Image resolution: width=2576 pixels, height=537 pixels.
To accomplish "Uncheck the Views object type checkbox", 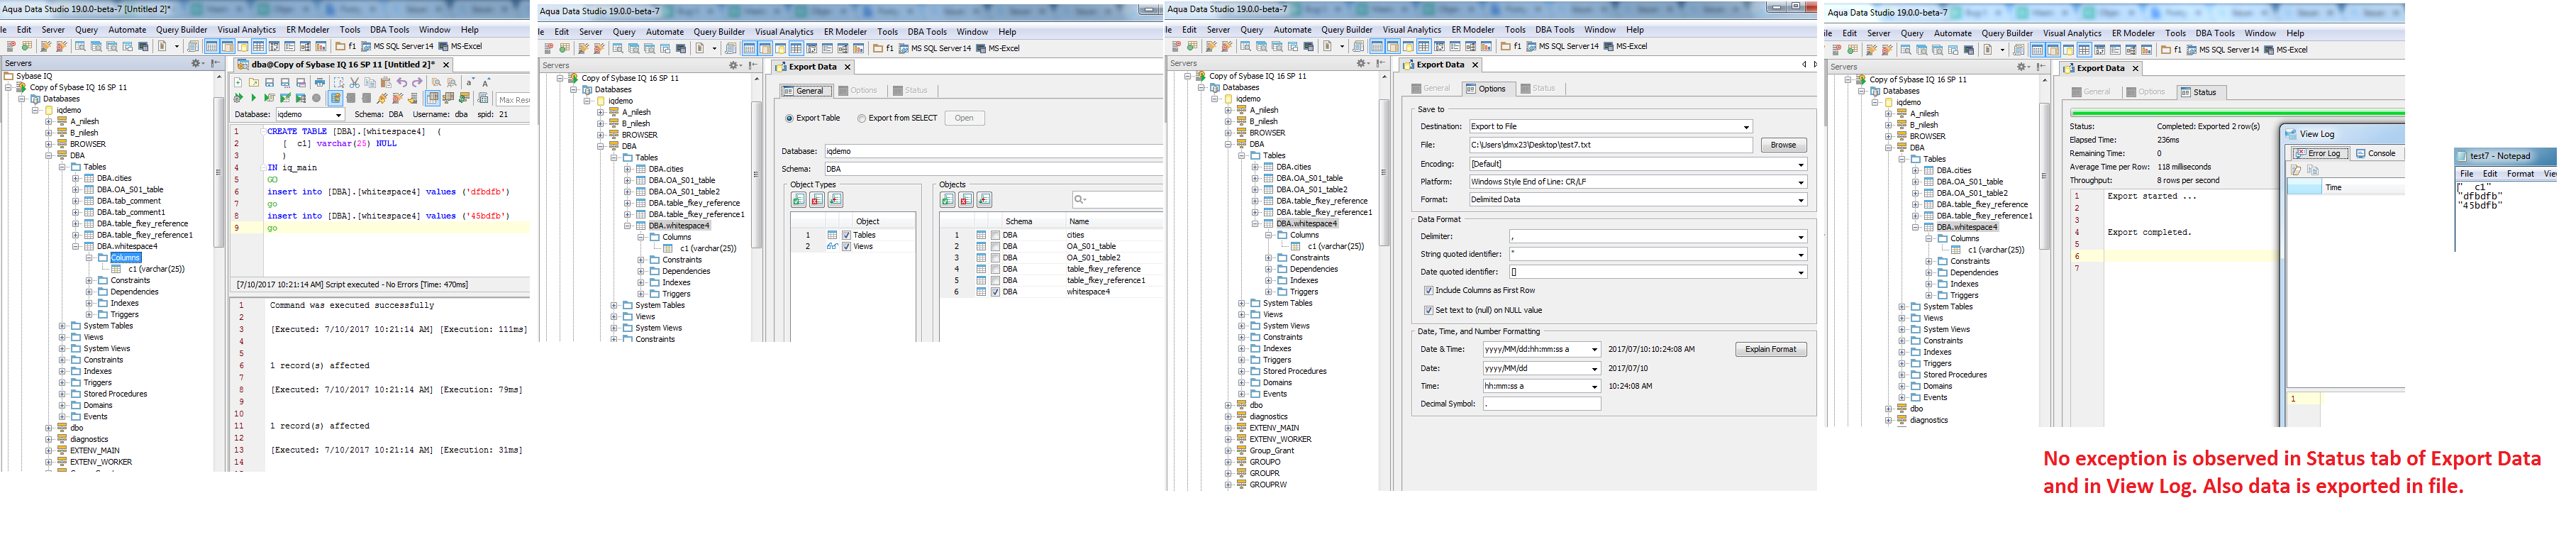I will point(846,246).
